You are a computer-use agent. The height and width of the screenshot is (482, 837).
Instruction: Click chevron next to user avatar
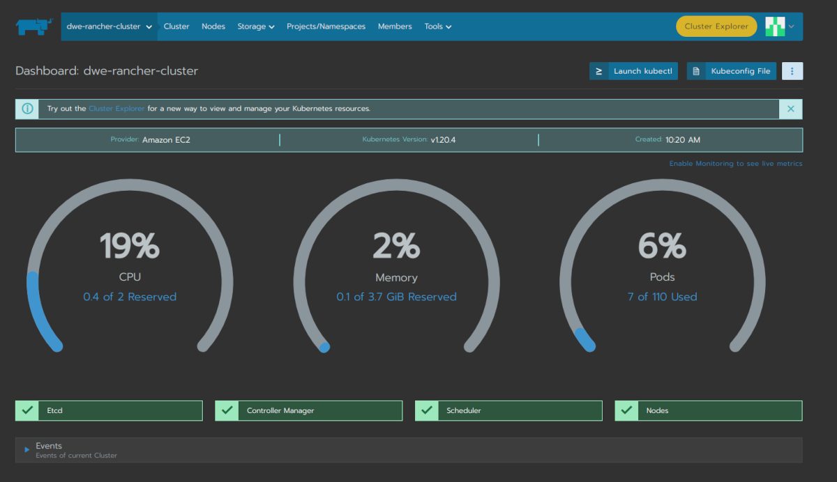point(791,26)
